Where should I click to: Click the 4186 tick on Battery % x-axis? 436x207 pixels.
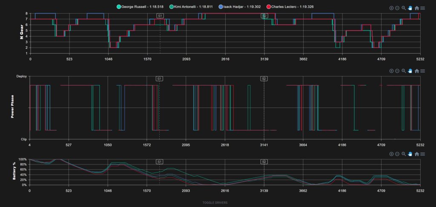click(x=342, y=190)
